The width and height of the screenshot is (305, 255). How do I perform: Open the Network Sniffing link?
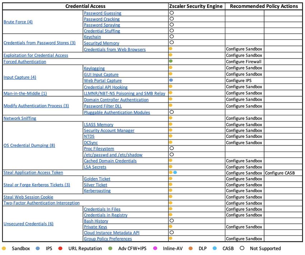click(x=20, y=119)
